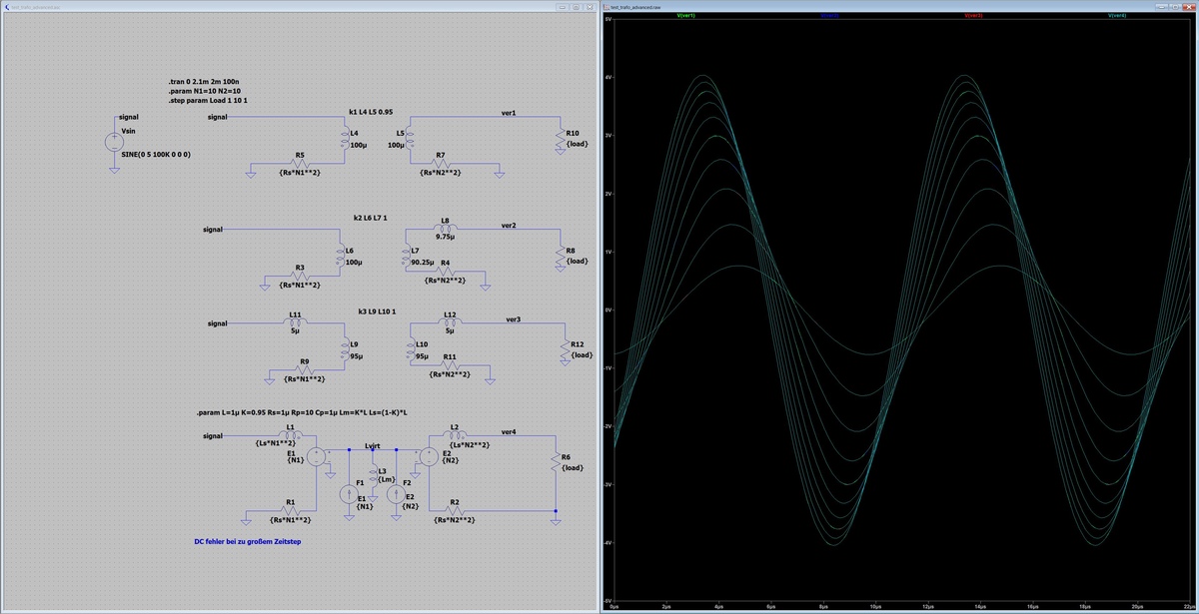The image size is (1199, 614).
Task: Select inductor L1 symbol
Action: [290, 435]
